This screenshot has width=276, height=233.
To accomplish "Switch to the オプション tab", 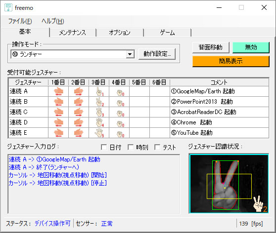I will coord(120,33).
